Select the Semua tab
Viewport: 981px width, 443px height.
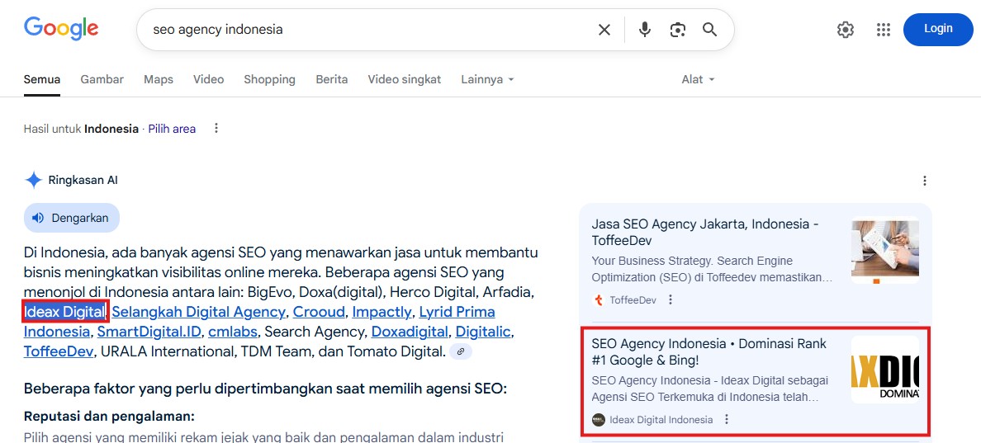tap(42, 79)
